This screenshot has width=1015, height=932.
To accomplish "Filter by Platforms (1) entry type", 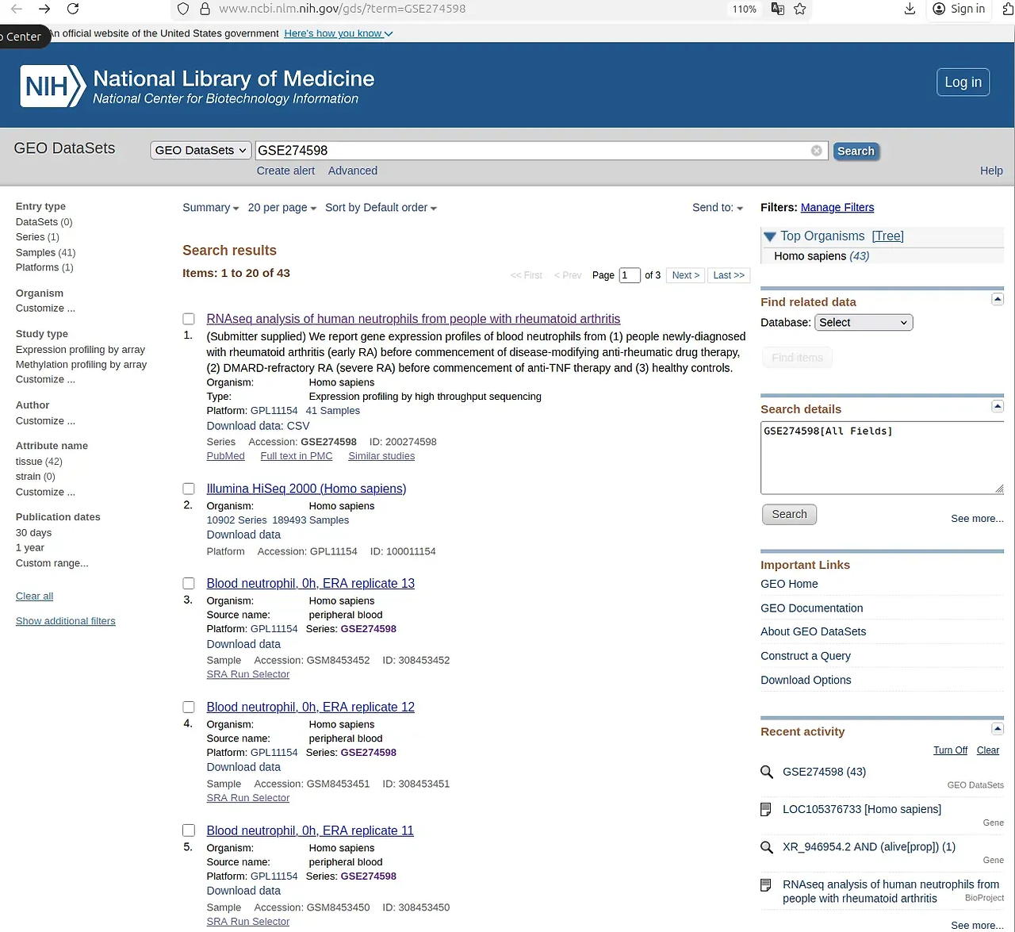I will [x=44, y=267].
